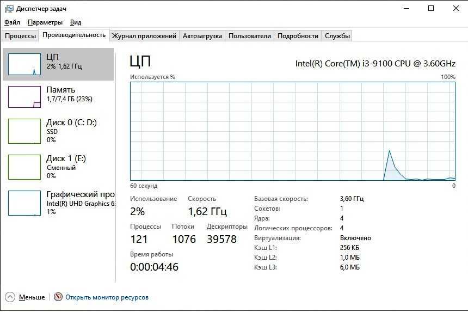Click the ЦП sidebar item label
Viewport: 468px width, 312px height.
(53, 57)
